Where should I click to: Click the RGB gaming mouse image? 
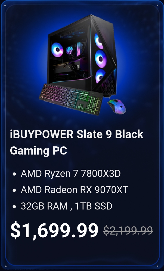click(117, 106)
